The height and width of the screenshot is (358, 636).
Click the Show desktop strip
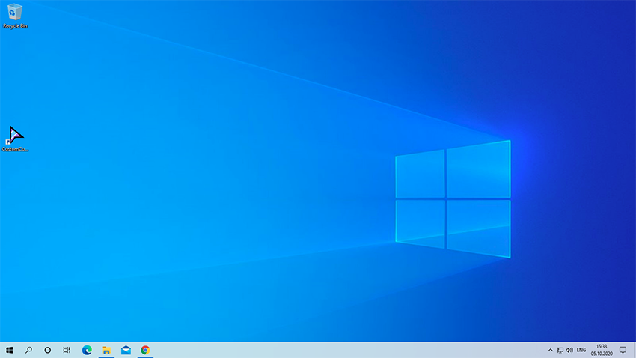tap(635, 350)
